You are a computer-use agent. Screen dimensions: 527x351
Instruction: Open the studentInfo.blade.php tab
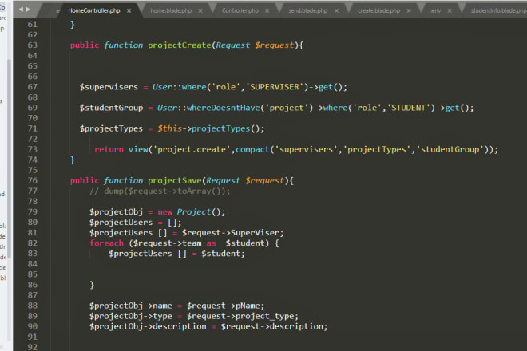click(x=499, y=10)
